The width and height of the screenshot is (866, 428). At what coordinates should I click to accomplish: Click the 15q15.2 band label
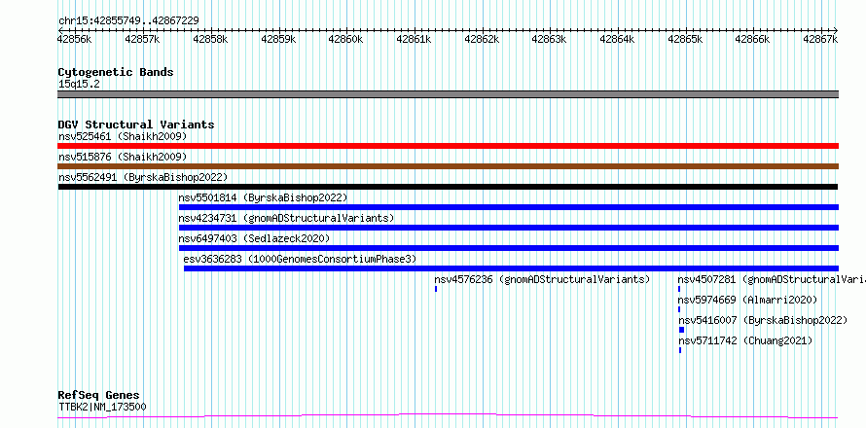(79, 85)
